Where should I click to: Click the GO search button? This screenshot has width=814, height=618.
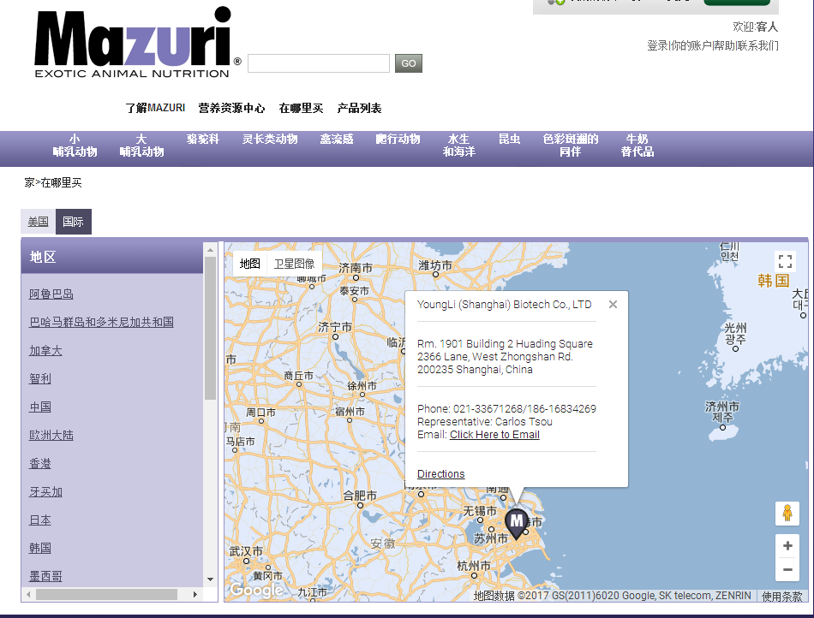coord(408,63)
